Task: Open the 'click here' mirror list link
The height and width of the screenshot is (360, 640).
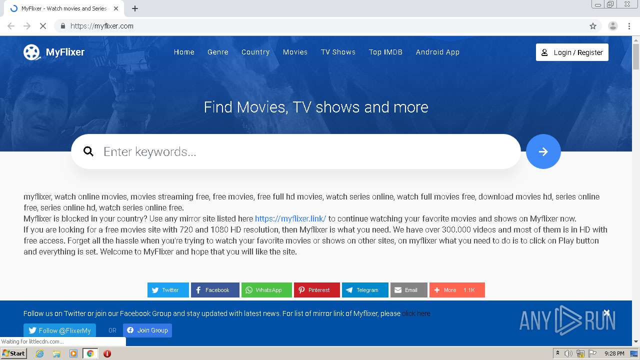Action: 416,313
